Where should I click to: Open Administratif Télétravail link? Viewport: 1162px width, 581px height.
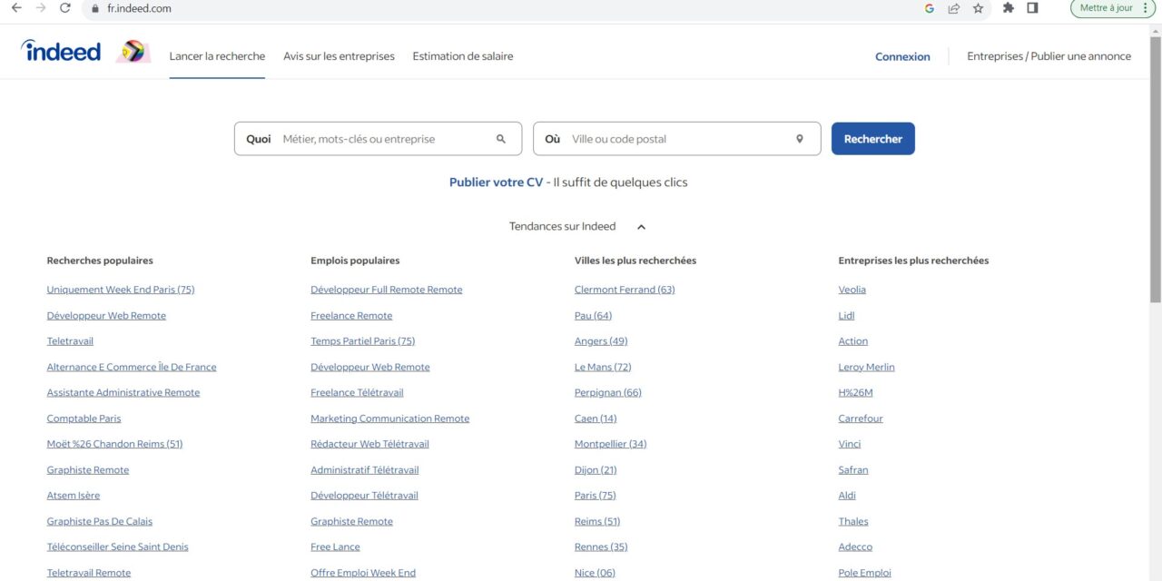365,470
